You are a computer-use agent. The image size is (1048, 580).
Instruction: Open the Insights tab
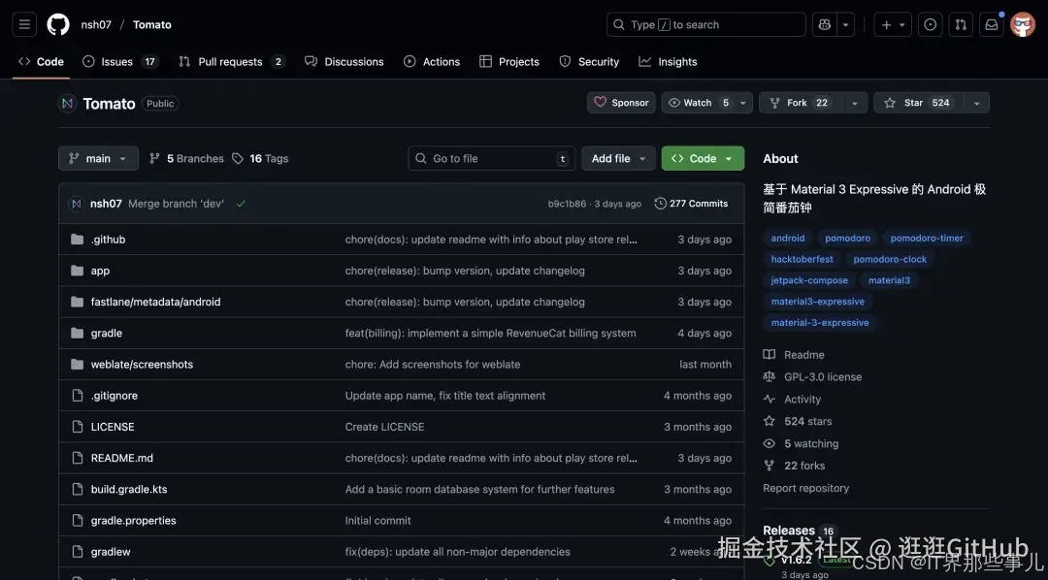pos(668,61)
